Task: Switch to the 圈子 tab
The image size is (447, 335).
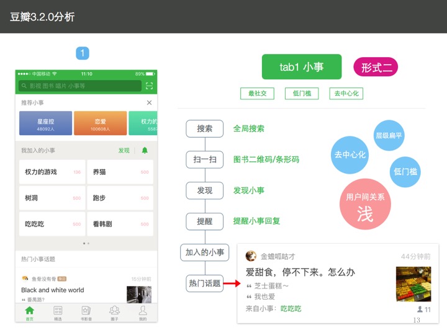Action: (115, 313)
